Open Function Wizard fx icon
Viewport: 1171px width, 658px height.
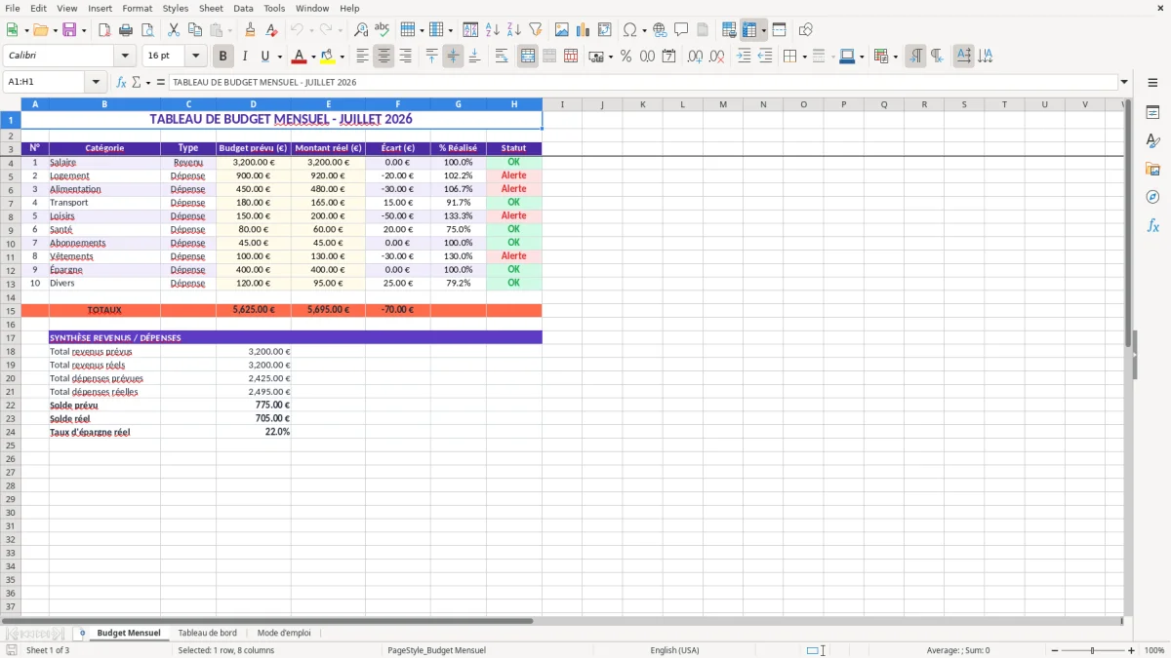[x=122, y=83]
